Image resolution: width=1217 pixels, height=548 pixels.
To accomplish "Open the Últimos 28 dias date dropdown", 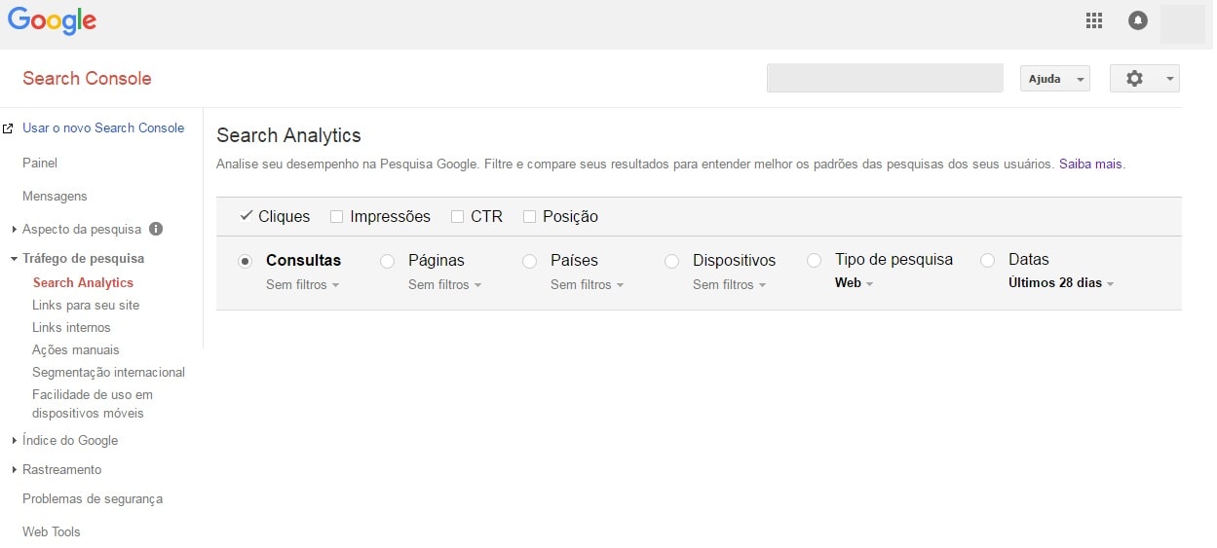I will coord(1061,283).
